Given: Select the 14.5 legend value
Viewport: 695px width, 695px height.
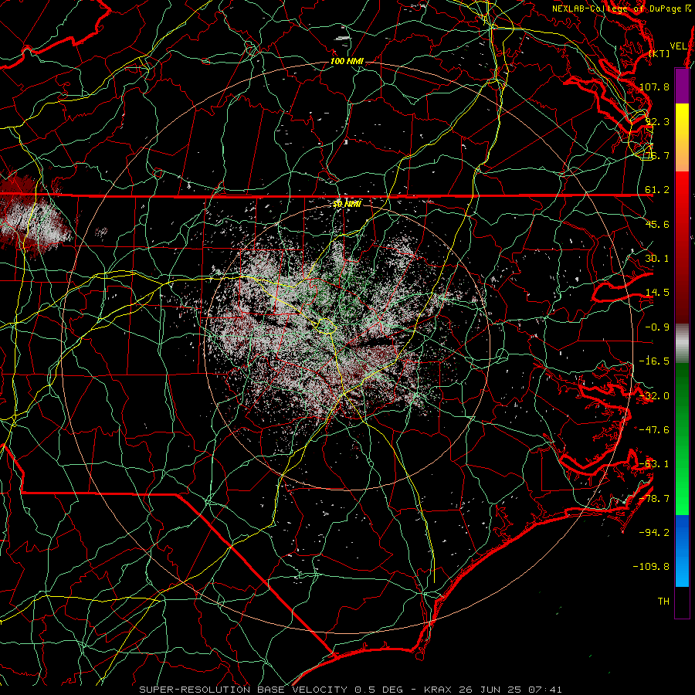Looking at the screenshot, I should [x=657, y=293].
